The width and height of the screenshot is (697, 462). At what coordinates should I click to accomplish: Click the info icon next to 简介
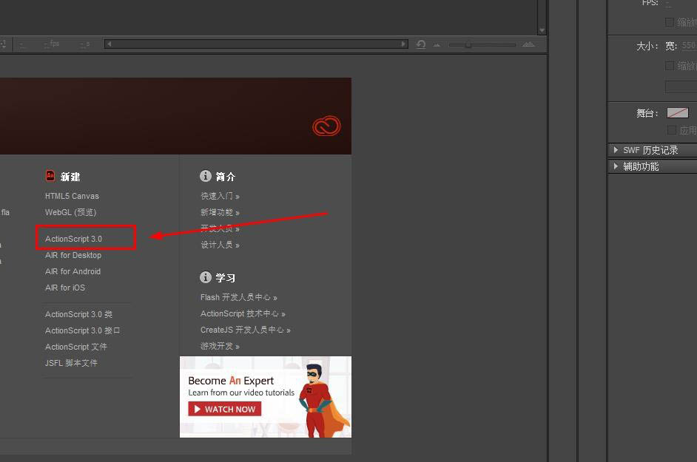(x=206, y=176)
